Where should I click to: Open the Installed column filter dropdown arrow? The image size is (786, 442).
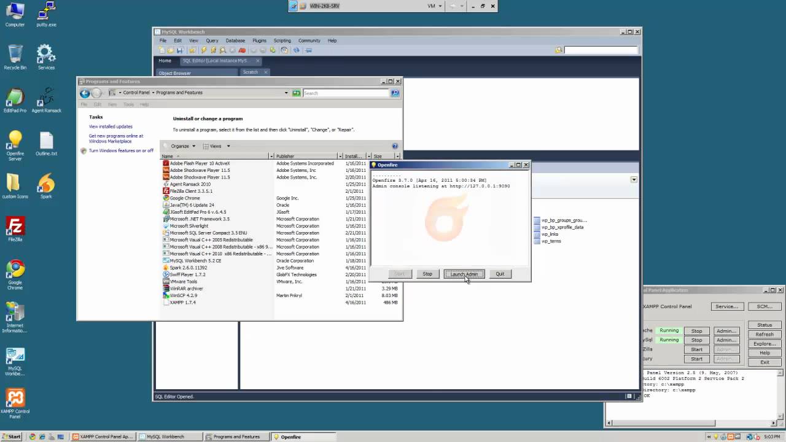[368, 157]
